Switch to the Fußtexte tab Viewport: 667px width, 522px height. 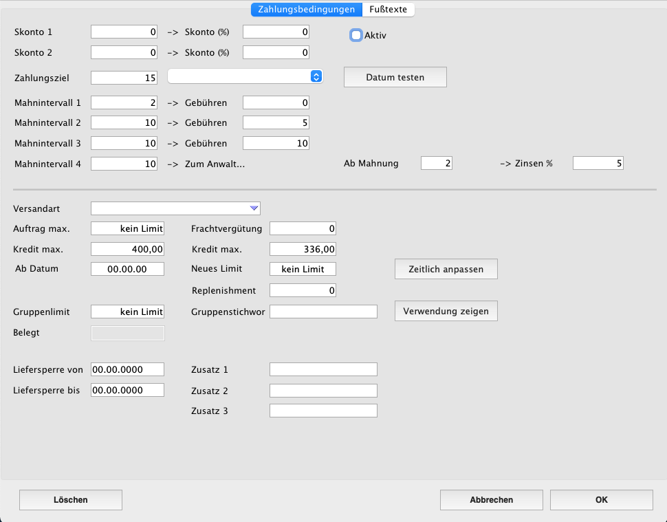388,10
